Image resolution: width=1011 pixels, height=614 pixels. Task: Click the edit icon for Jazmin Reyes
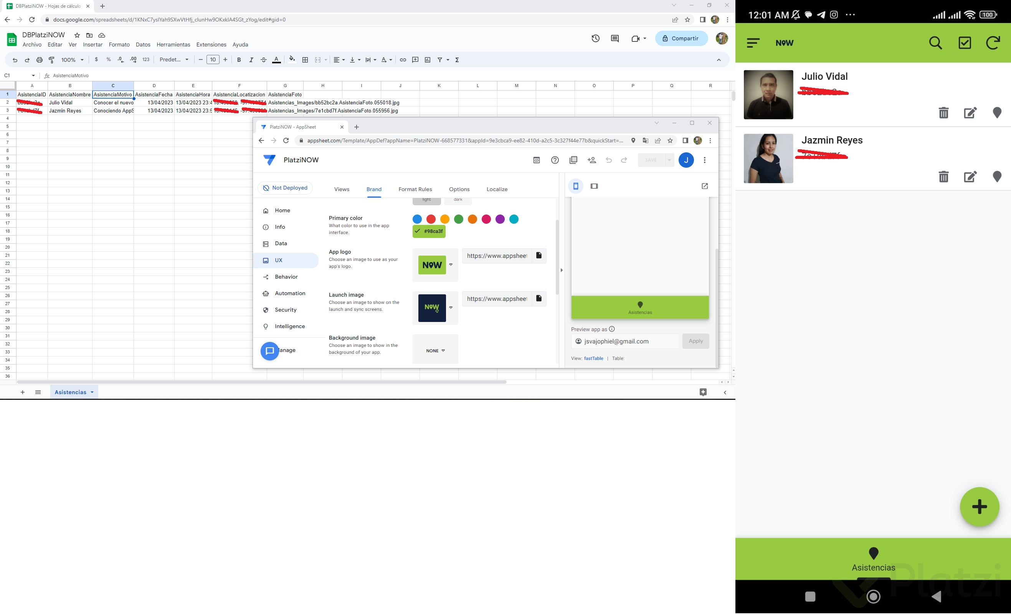[970, 177]
